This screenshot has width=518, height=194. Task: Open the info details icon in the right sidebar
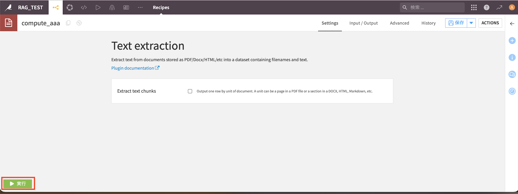[512, 57]
